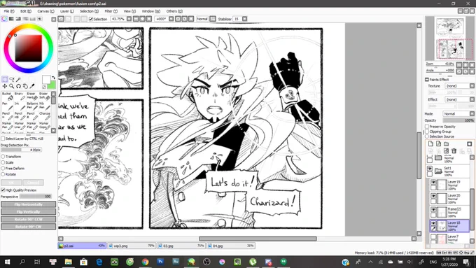
Task: Select the Charcoal tool
Action: tap(45, 115)
